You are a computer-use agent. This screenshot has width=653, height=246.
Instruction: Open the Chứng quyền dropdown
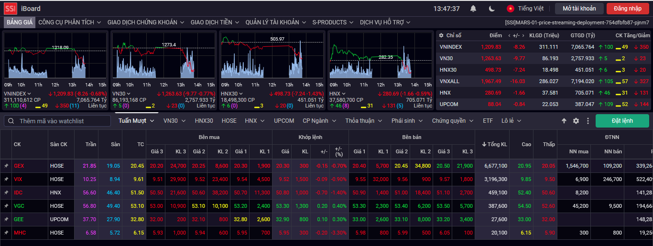[453, 121]
